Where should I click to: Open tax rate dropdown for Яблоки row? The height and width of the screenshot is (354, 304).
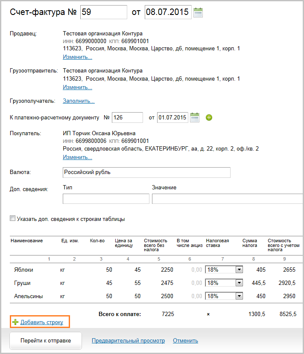pyautogui.click(x=239, y=269)
